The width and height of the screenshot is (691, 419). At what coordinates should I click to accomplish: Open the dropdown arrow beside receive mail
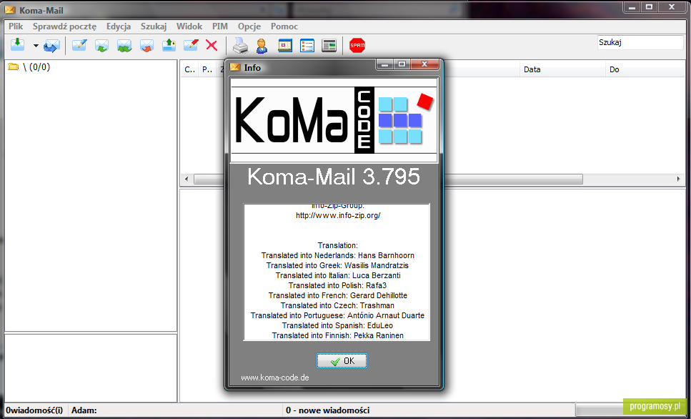coord(36,46)
